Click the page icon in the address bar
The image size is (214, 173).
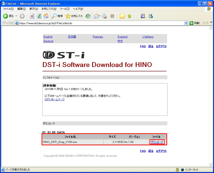[x=17, y=23]
